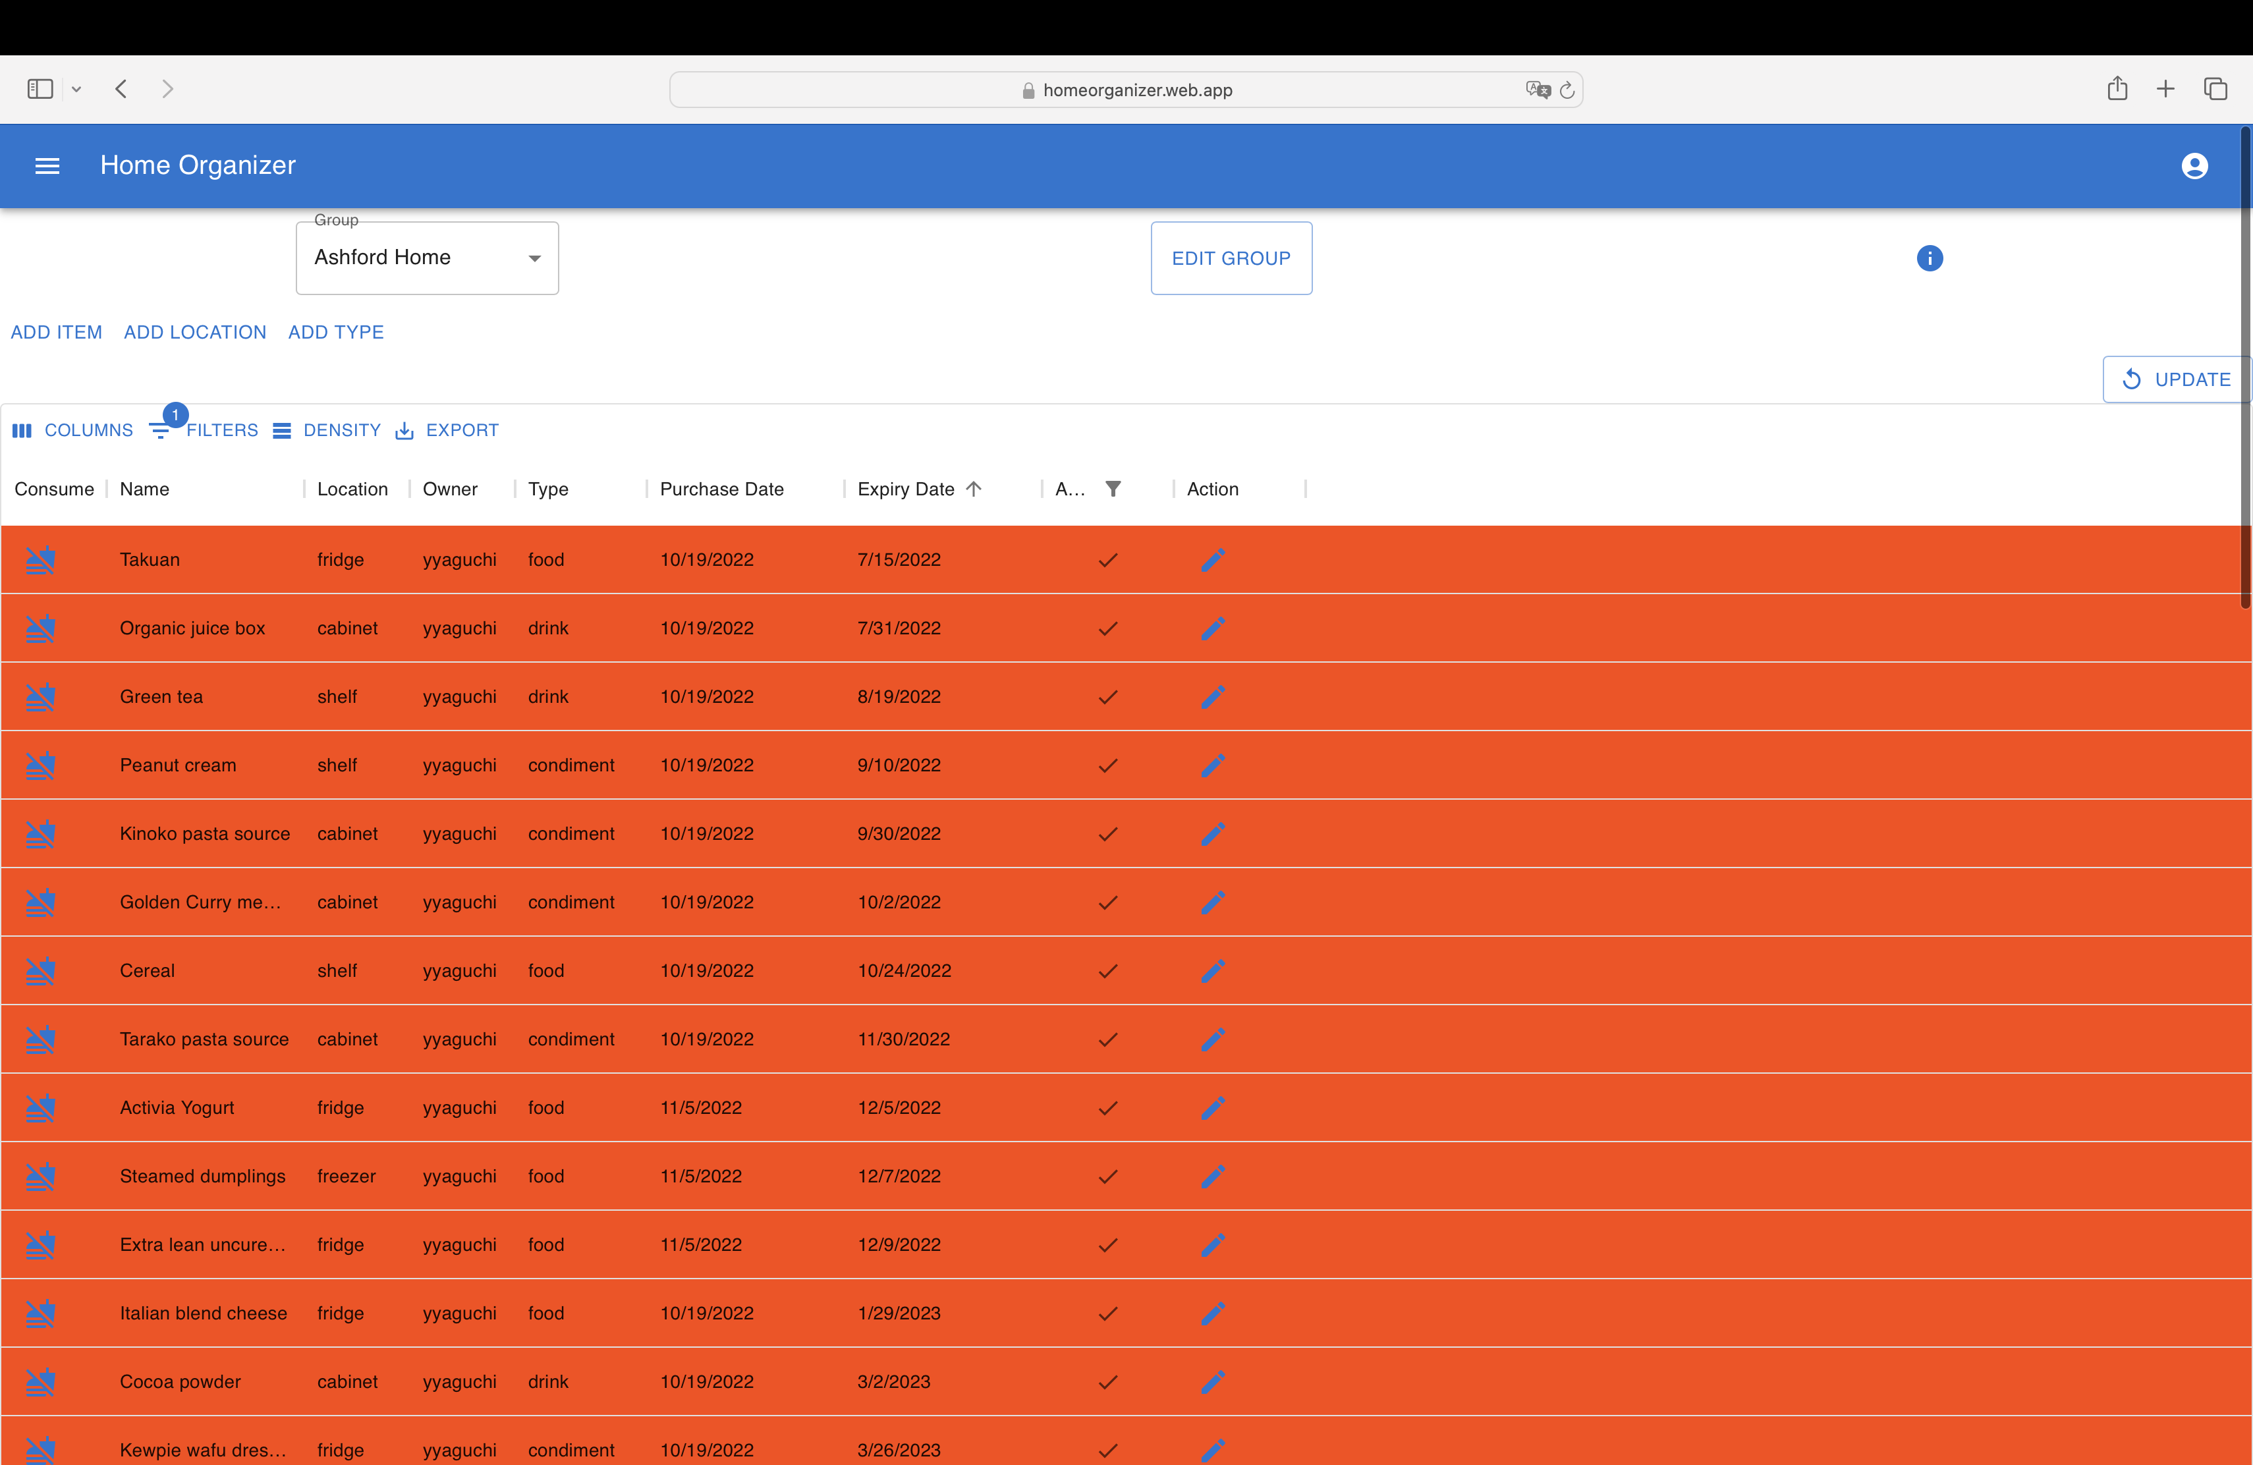Viewport: 2253px width, 1465px height.
Task: Sort by the Expiry Date column header
Action: click(906, 488)
